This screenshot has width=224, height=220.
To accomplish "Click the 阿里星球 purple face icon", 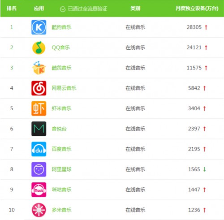I will pyautogui.click(x=39, y=169).
